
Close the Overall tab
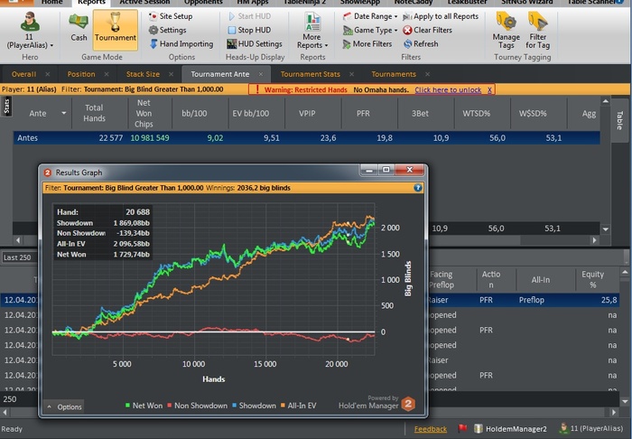click(x=48, y=74)
